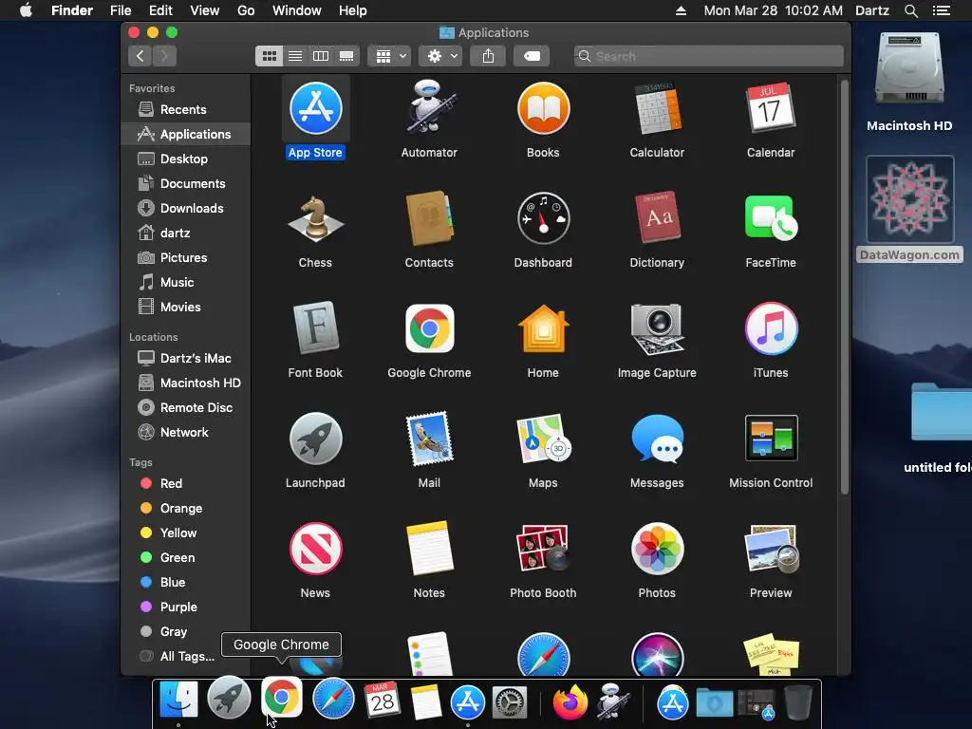Click the Share button in Finder toolbar
The width and height of the screenshot is (972, 729).
tap(489, 56)
